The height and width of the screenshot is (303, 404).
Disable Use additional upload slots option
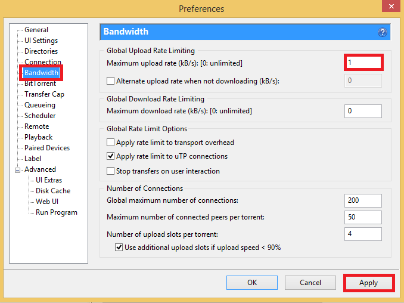(119, 248)
